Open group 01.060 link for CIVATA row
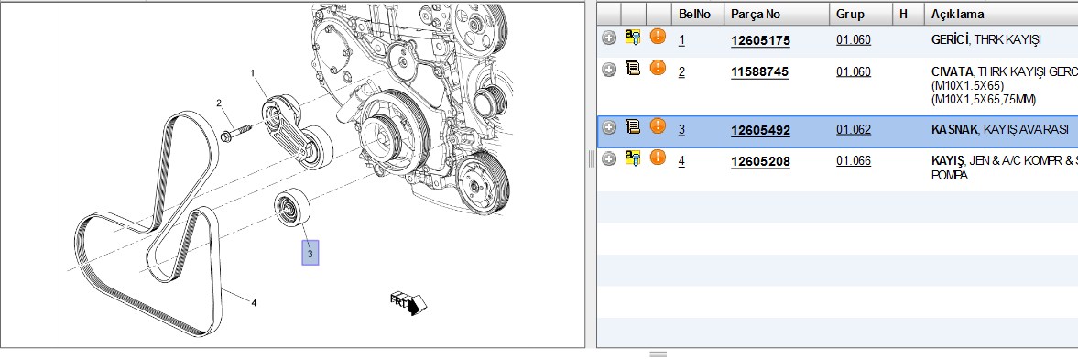This screenshot has height=359, width=1078. (854, 71)
